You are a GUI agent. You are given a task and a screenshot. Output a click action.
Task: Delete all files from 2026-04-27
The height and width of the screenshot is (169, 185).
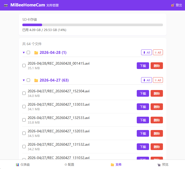[x=158, y=80]
